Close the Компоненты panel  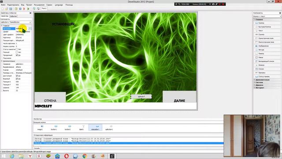[280, 13]
